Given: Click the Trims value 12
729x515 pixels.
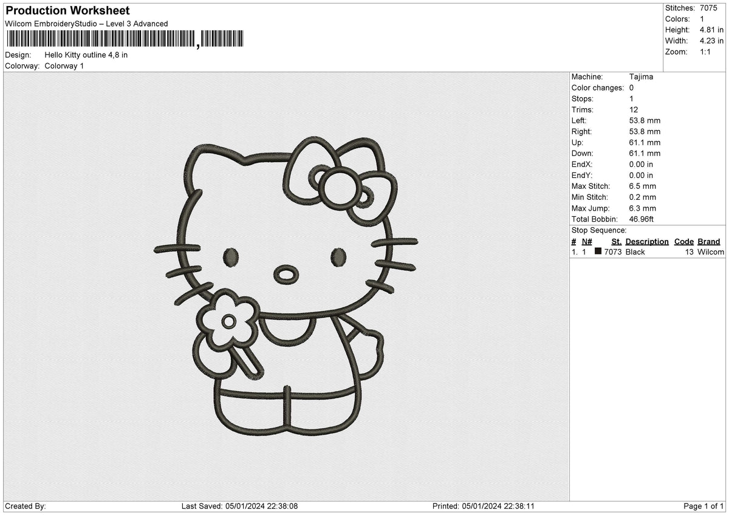Looking at the screenshot, I should pyautogui.click(x=634, y=109).
